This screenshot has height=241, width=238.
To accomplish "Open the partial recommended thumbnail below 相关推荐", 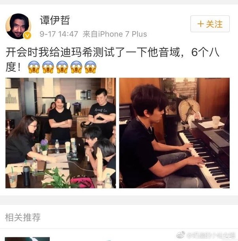I will [27, 239].
